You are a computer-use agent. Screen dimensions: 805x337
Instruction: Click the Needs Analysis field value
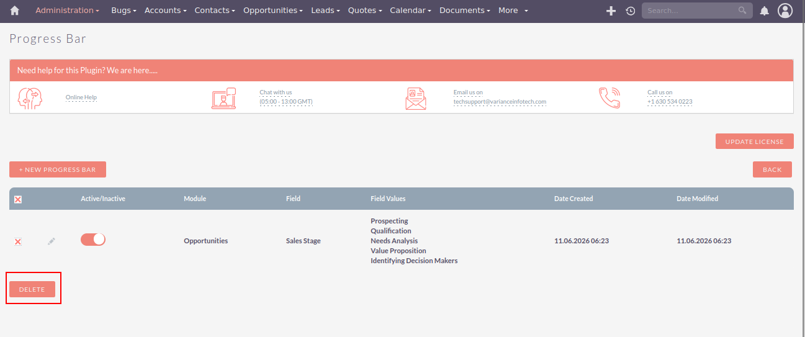click(x=394, y=241)
